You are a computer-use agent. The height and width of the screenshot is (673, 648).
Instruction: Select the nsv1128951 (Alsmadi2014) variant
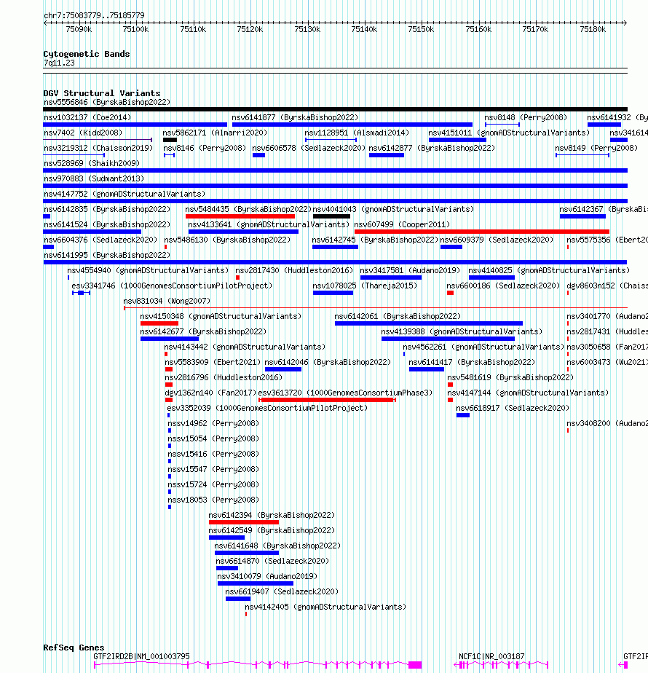click(357, 133)
